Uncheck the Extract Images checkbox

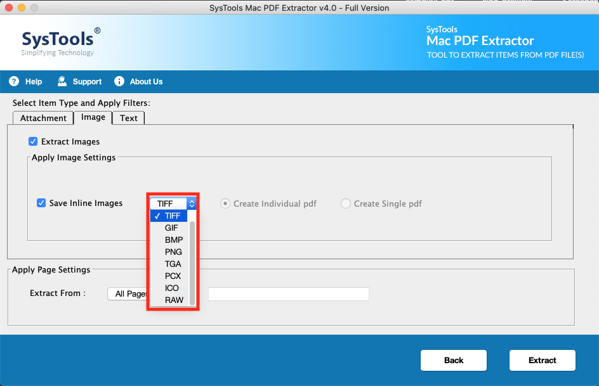point(33,141)
